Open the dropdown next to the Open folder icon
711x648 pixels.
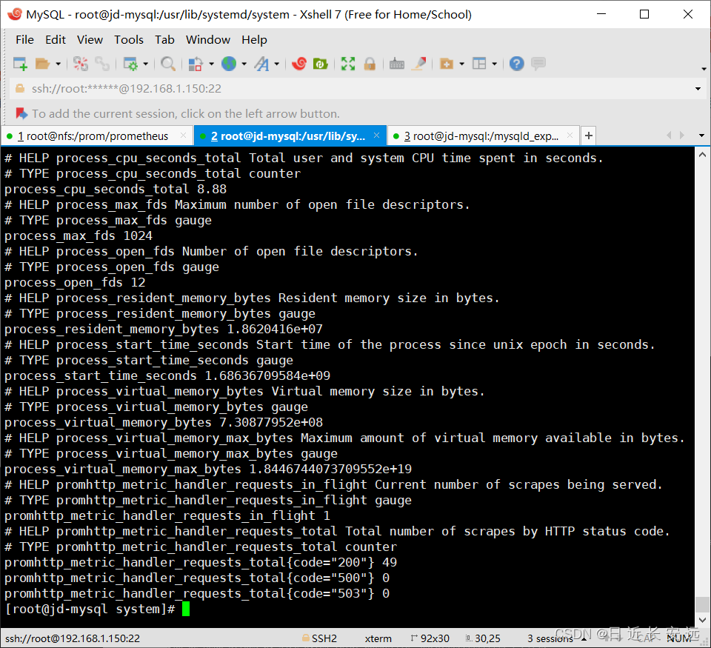coord(58,64)
